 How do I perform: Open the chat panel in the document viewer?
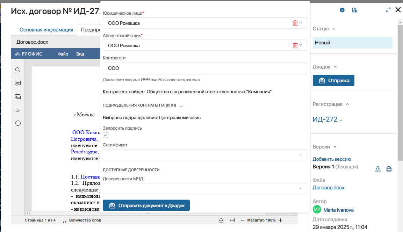coord(17,96)
